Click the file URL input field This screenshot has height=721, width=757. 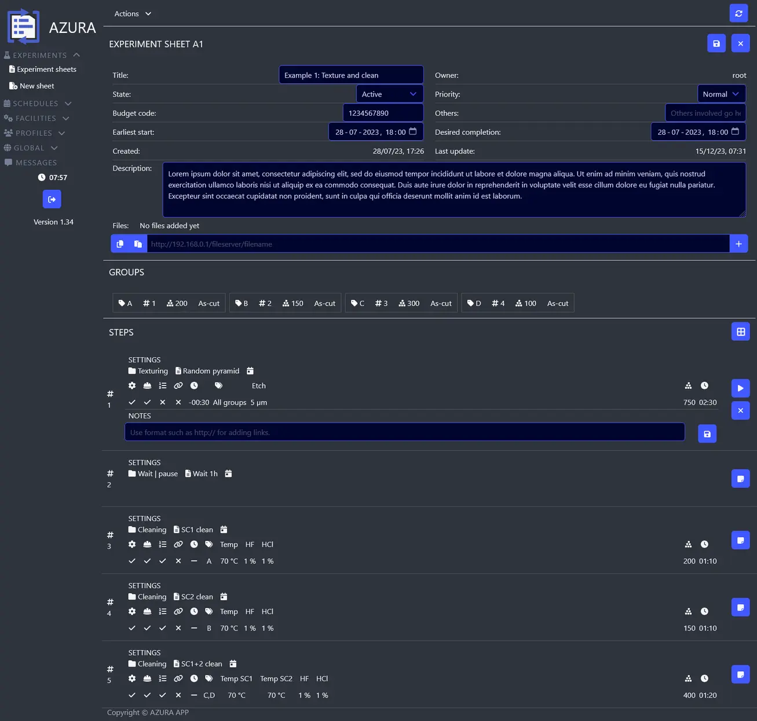[438, 244]
